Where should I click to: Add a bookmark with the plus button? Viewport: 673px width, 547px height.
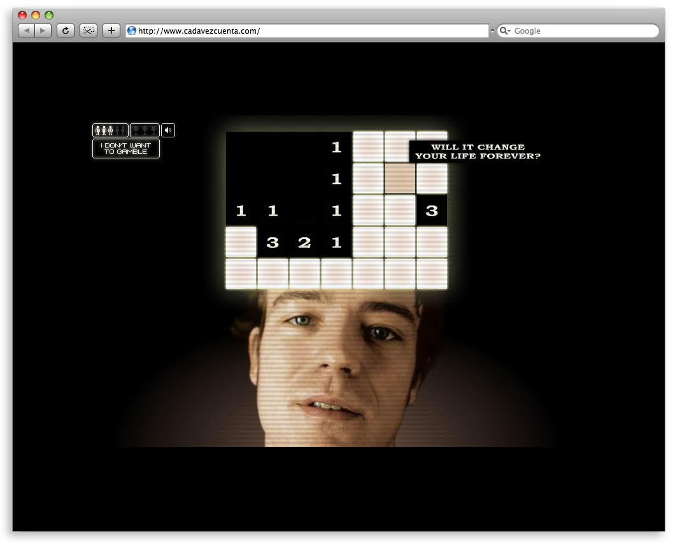(111, 31)
